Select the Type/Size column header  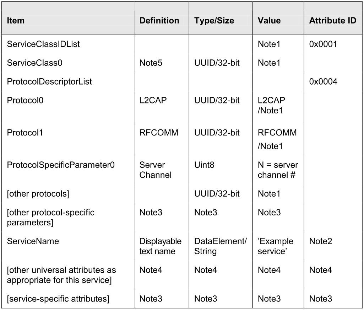click(214, 21)
